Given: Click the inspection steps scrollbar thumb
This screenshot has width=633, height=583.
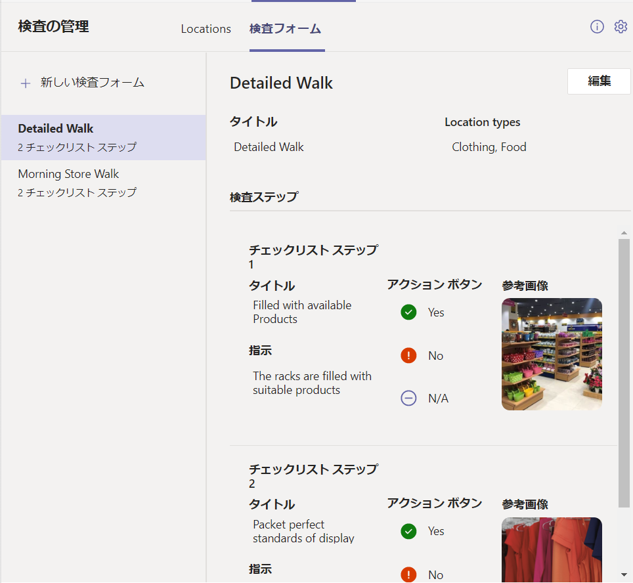Looking at the screenshot, I should coord(624,373).
